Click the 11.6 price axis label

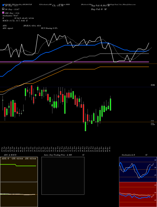(152, 121)
